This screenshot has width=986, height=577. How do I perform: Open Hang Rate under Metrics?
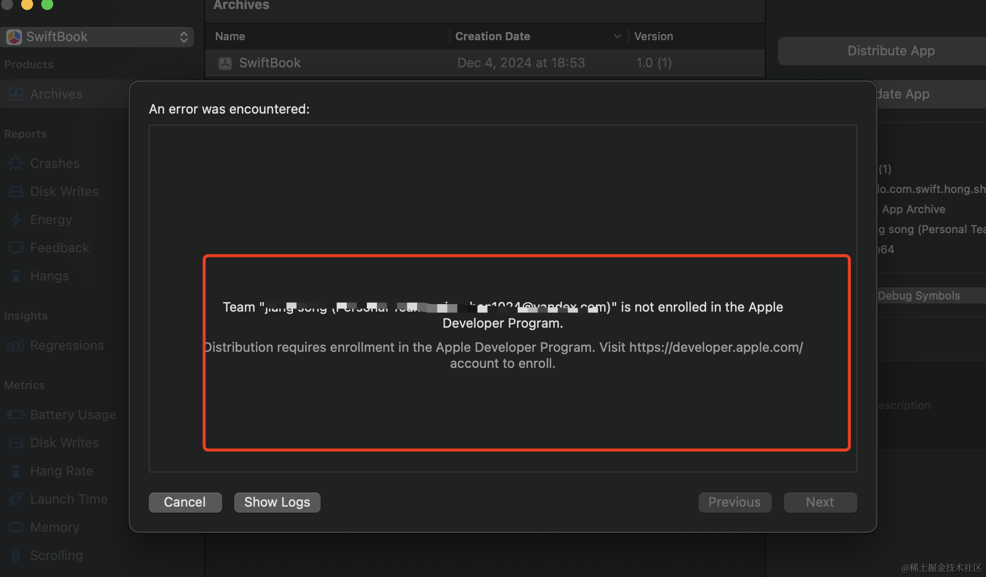pyautogui.click(x=61, y=471)
